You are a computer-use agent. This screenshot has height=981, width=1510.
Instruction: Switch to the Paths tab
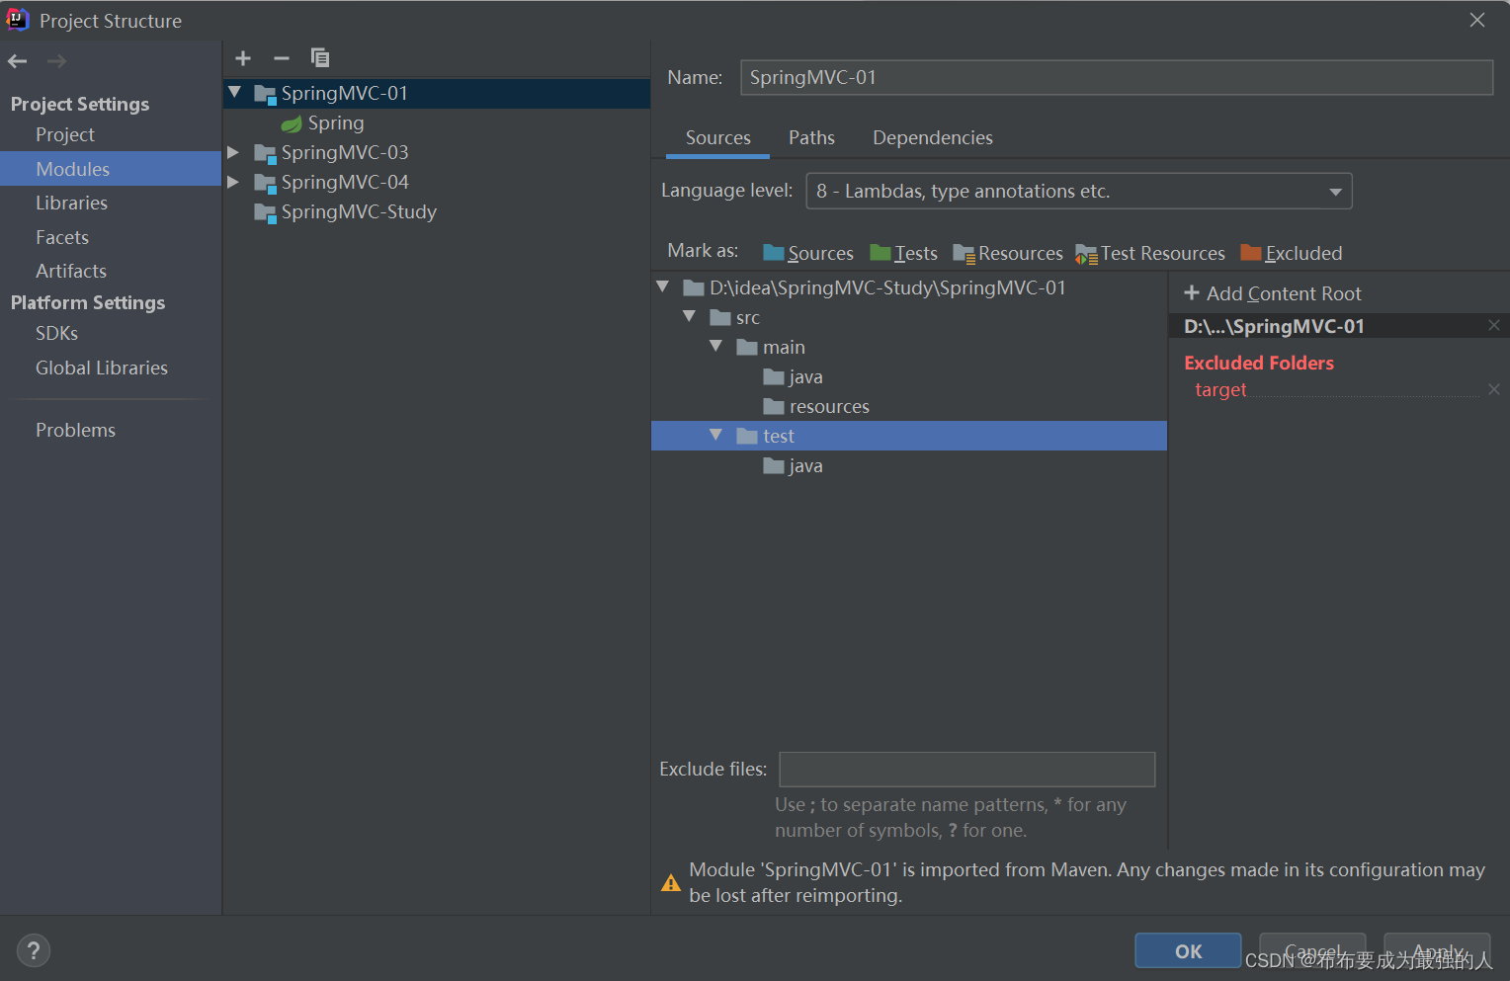(x=811, y=138)
